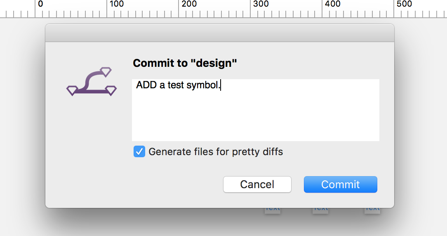Confirm with the blue Commit button
This screenshot has width=447, height=236.
pos(340,184)
